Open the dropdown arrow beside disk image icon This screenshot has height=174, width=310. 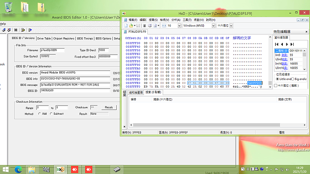click(x=158, y=26)
